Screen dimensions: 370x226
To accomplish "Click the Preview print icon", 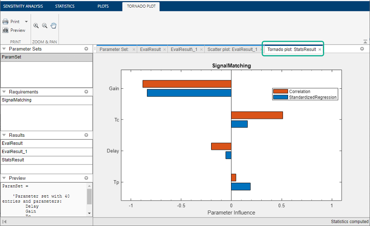I will [x=6, y=30].
